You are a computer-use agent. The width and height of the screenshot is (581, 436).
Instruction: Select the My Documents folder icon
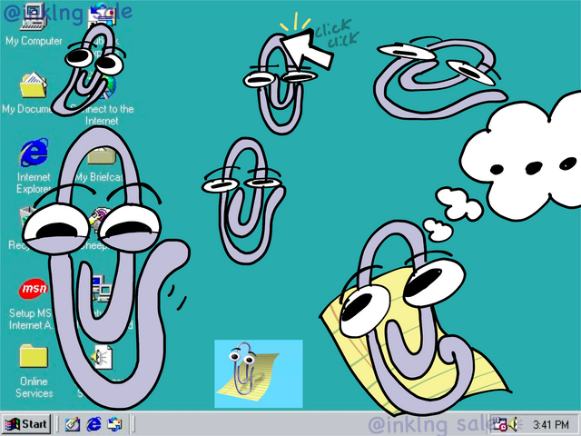[34, 85]
